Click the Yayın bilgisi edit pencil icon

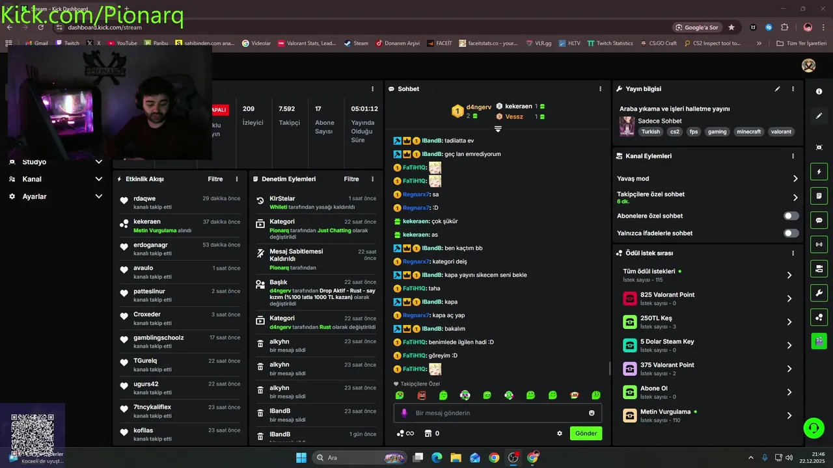(x=777, y=89)
